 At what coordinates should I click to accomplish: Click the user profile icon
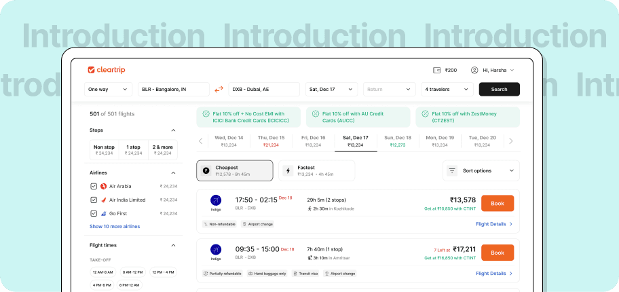pos(474,70)
